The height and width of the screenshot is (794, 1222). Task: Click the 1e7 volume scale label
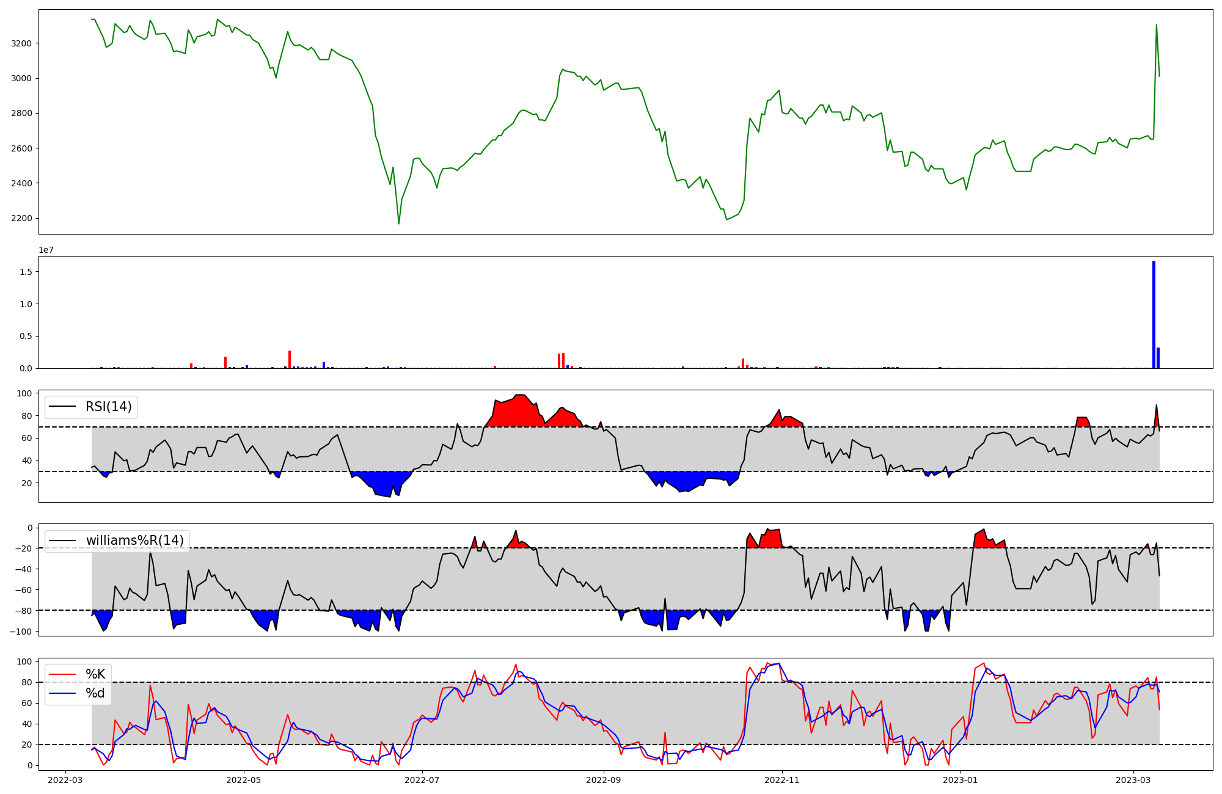click(46, 250)
